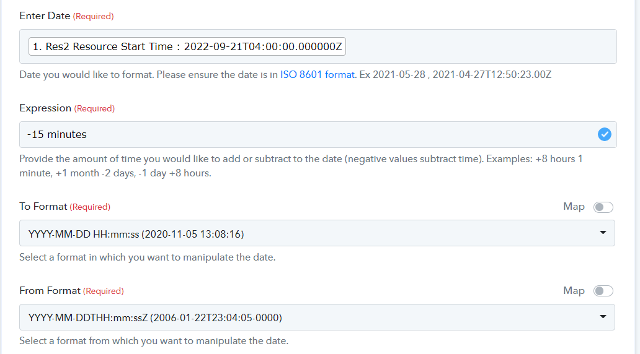Click the Map label beside From Format

tap(574, 291)
